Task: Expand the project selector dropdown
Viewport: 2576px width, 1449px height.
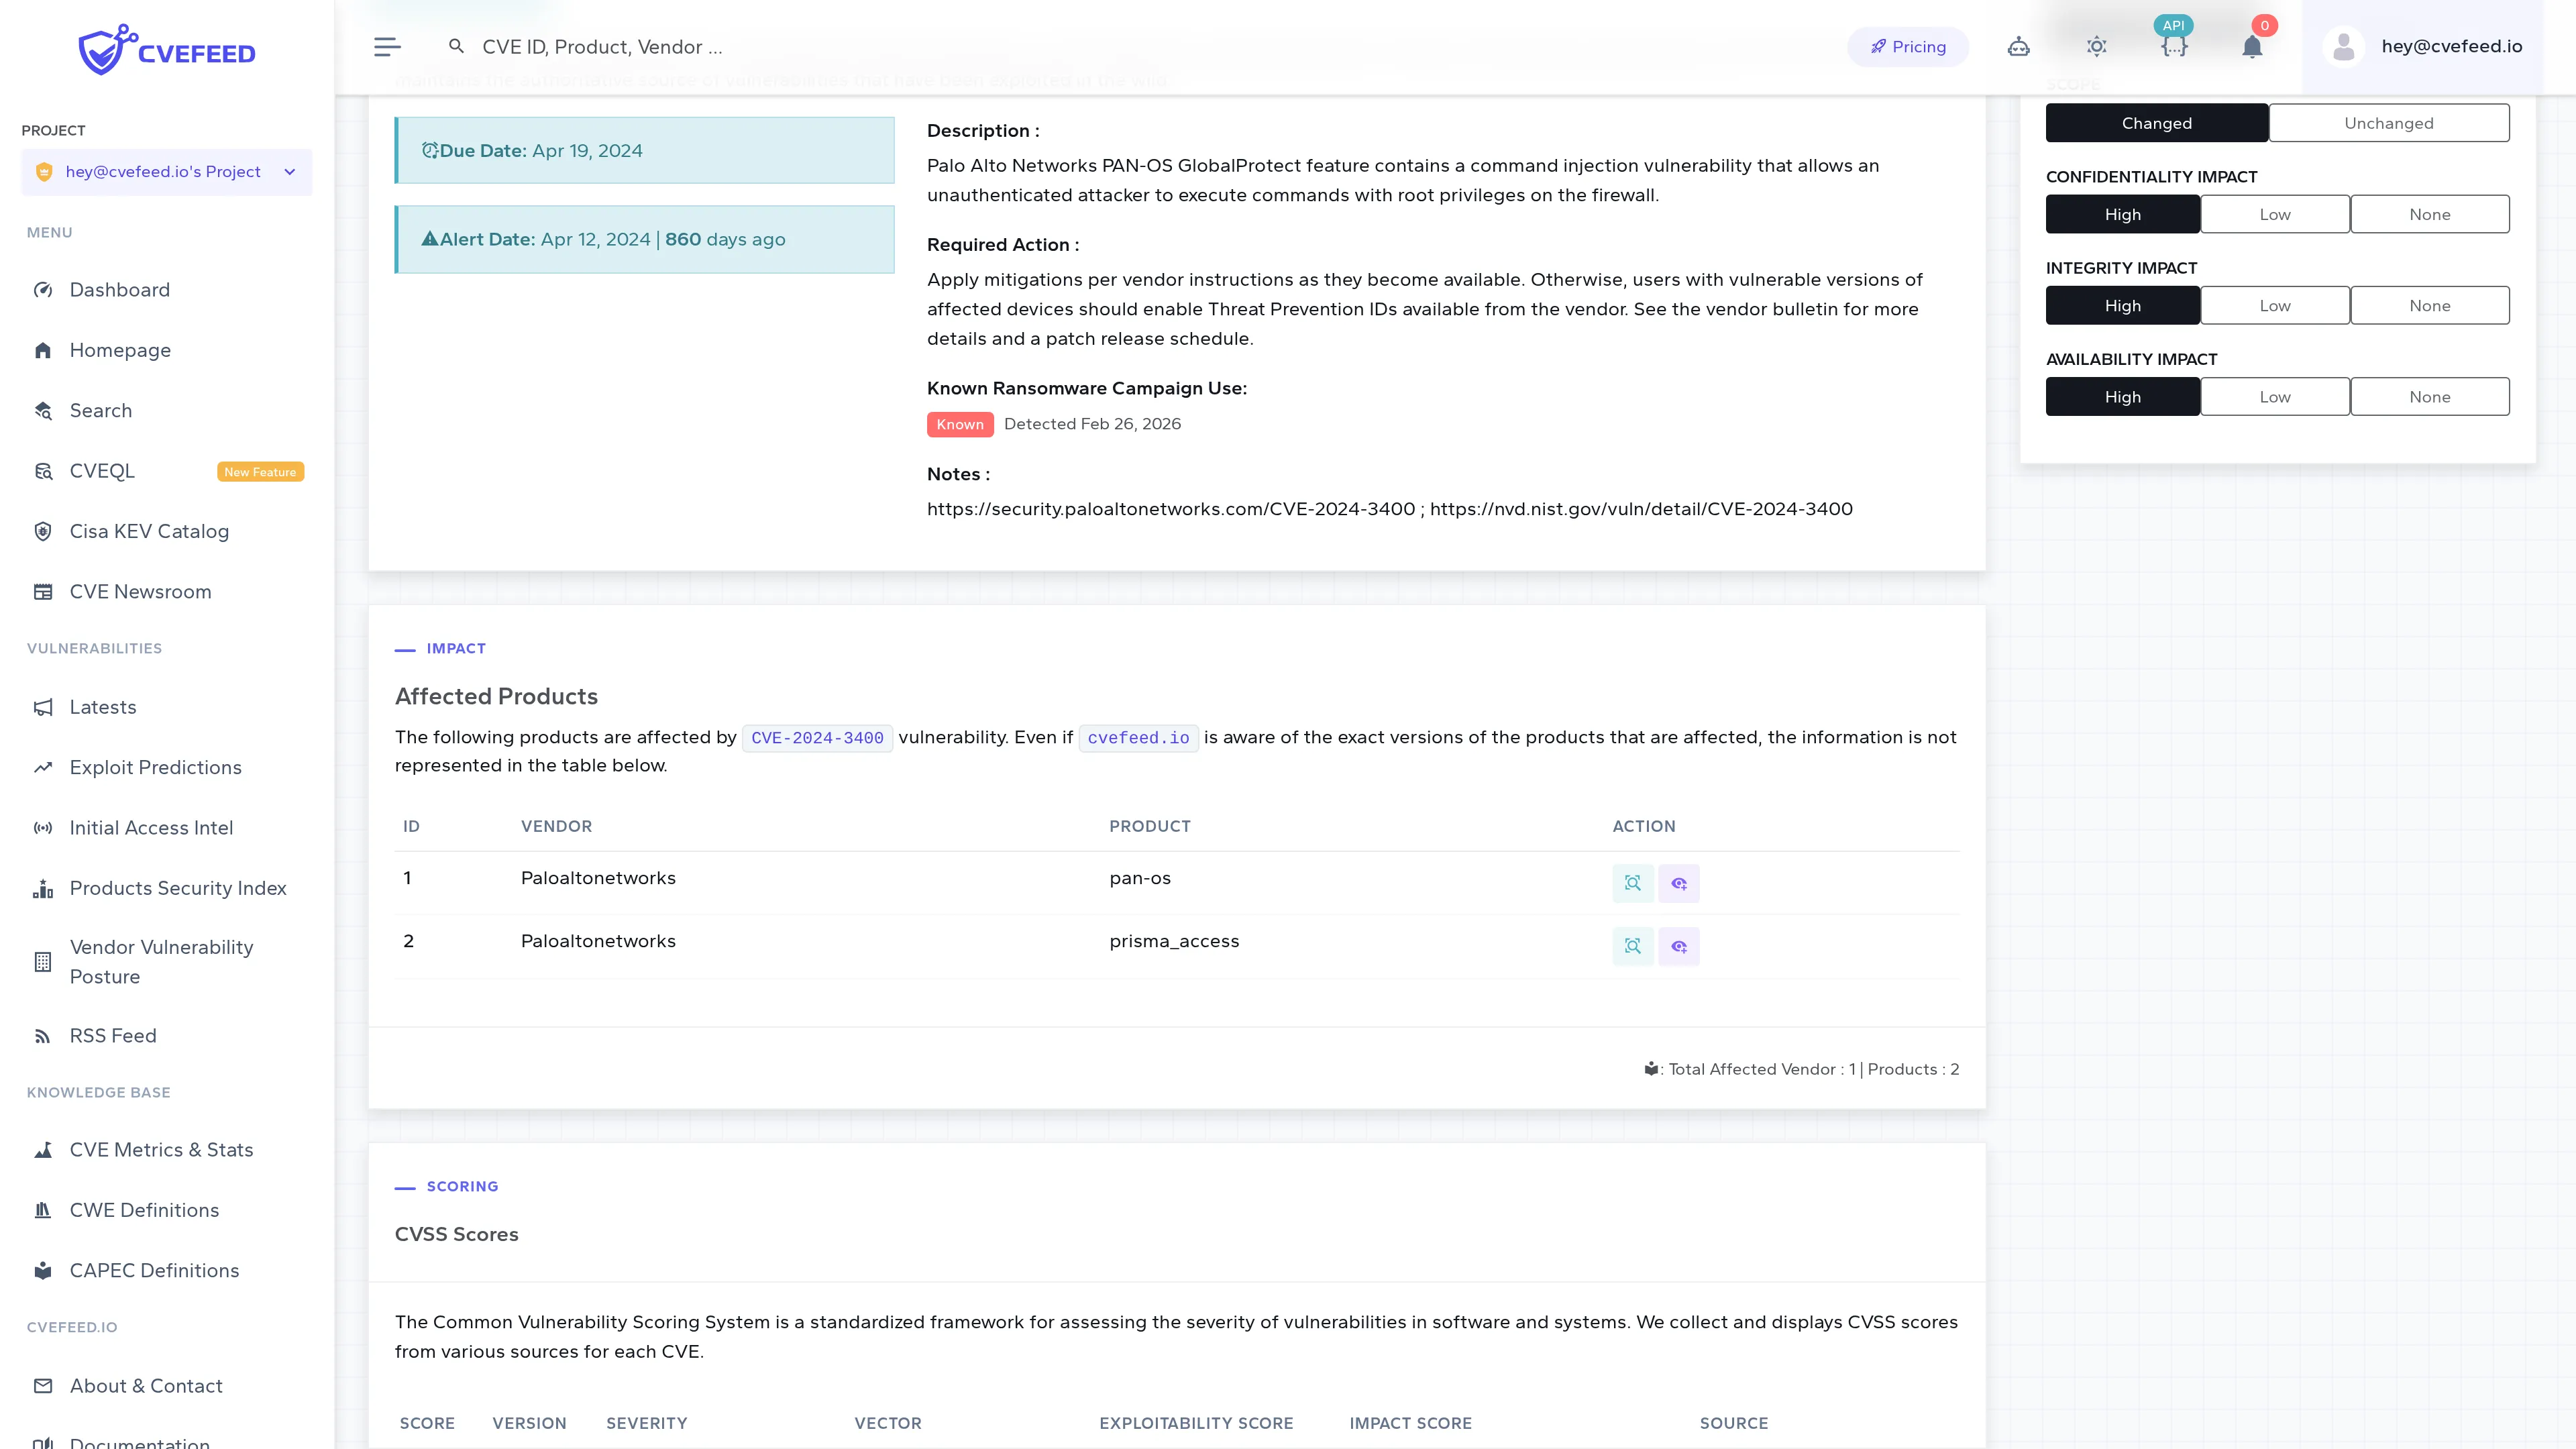Action: [167, 172]
